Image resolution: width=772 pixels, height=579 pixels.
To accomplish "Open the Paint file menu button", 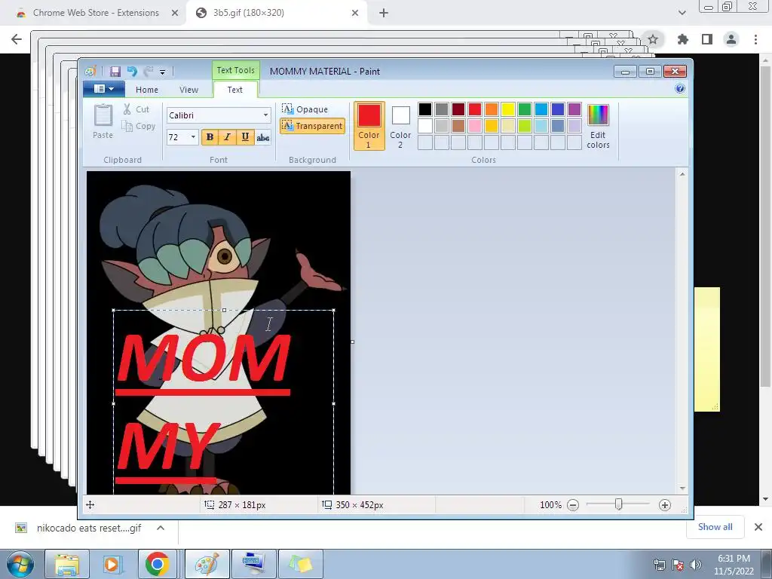I will pyautogui.click(x=104, y=89).
